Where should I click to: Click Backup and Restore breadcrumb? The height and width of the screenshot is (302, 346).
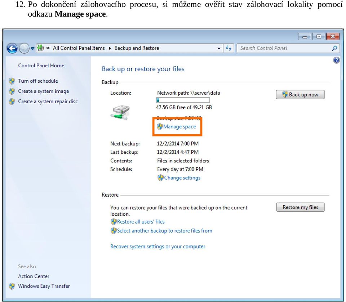click(137, 48)
